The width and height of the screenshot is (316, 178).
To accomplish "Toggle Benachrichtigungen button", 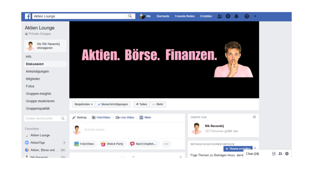I will pyautogui.click(x=113, y=104).
